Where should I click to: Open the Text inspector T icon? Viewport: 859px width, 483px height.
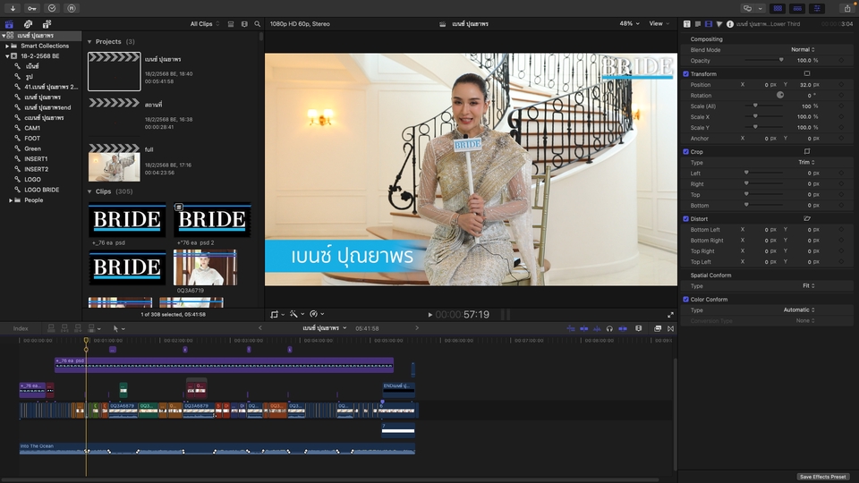tap(687, 24)
